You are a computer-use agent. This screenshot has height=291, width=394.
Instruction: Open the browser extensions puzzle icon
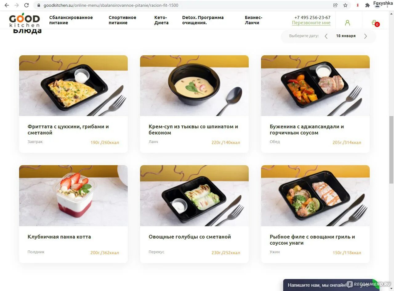pos(367,5)
